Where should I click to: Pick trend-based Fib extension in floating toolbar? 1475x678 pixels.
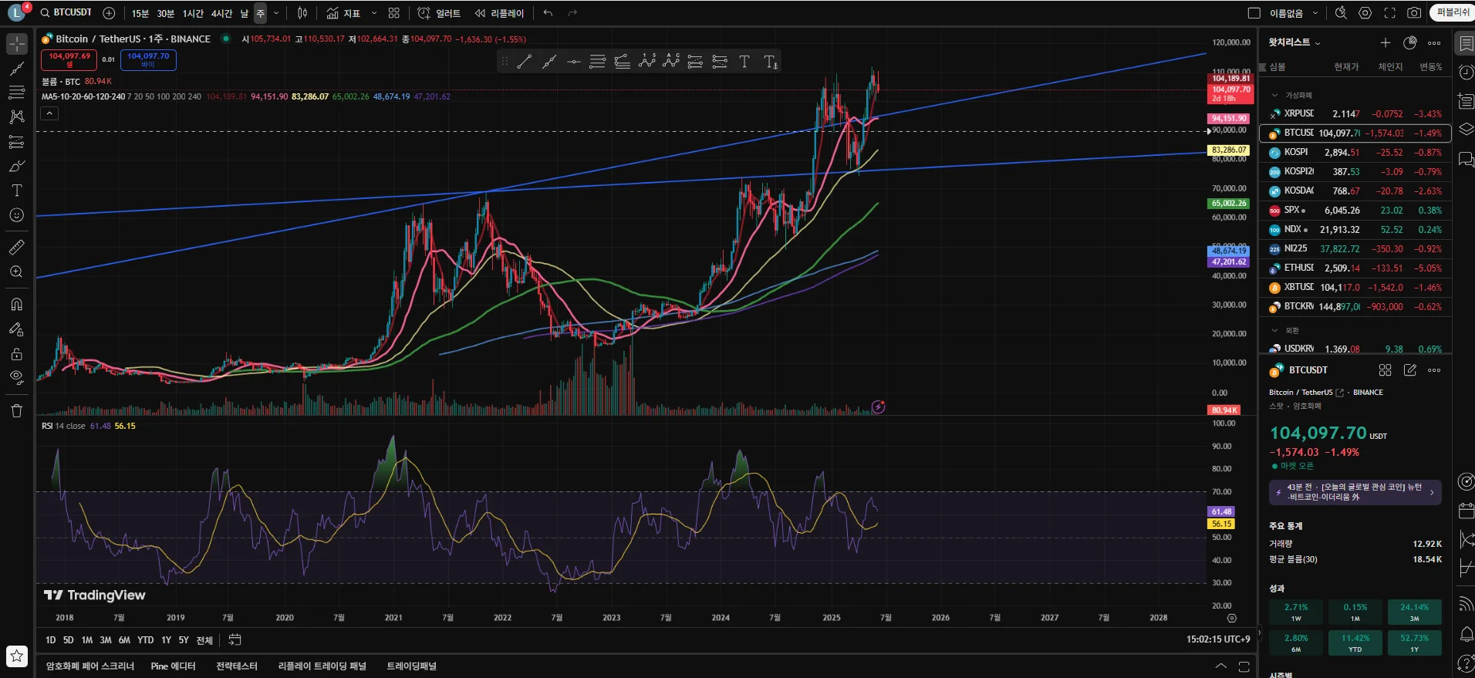pos(622,62)
